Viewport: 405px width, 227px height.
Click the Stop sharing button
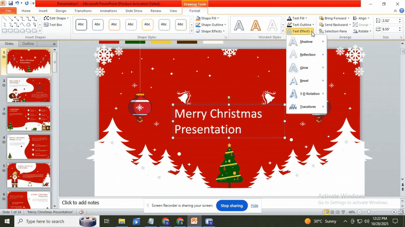point(232,206)
